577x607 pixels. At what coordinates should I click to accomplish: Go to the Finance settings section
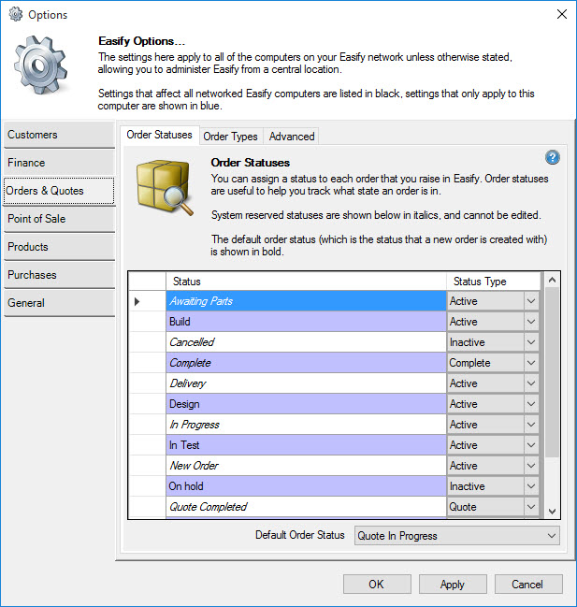point(59,163)
